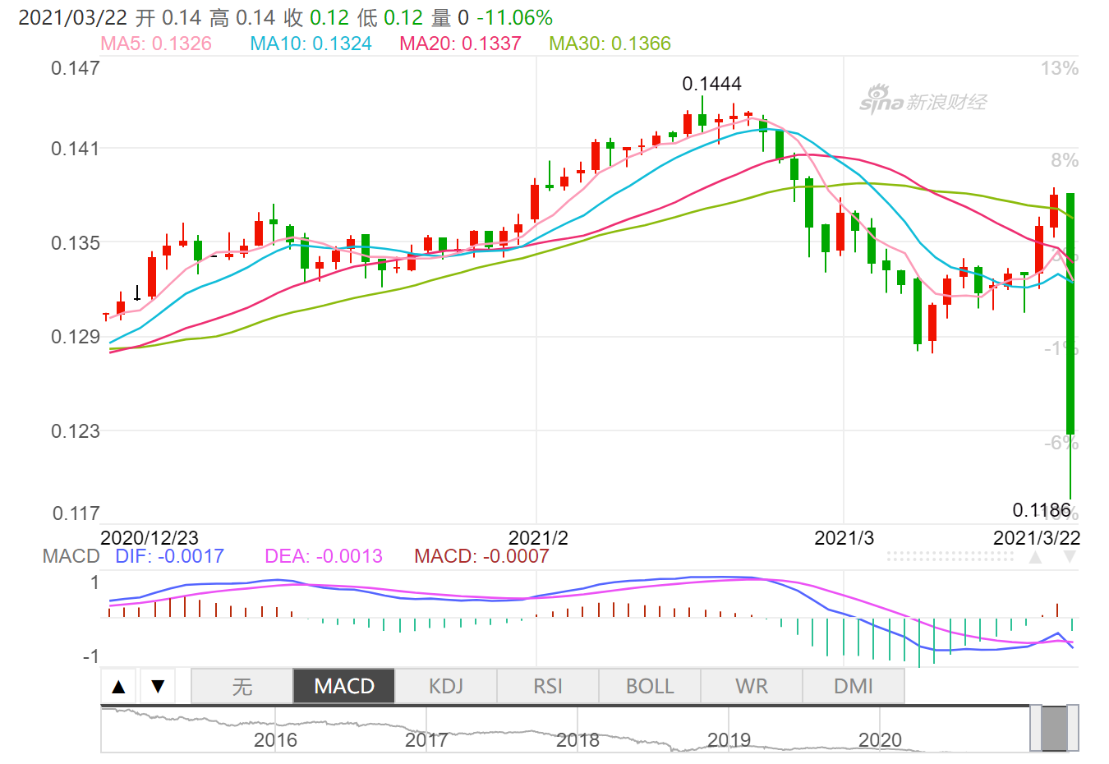This screenshot has height=764, width=1109.
Task: Click the black down-arrow button left of the indicator tabs
Action: click(158, 686)
